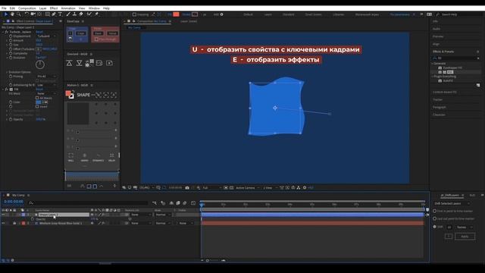The height and width of the screenshot is (273, 485).
Task: Select the Brush tool
Action: (x=68, y=14)
